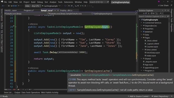Open the Analyze menu
The width and height of the screenshot is (174, 98).
coord(53,2)
